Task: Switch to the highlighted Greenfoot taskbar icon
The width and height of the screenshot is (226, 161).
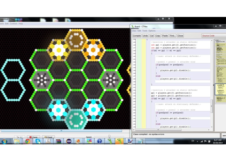Action: pyautogui.click(x=119, y=141)
